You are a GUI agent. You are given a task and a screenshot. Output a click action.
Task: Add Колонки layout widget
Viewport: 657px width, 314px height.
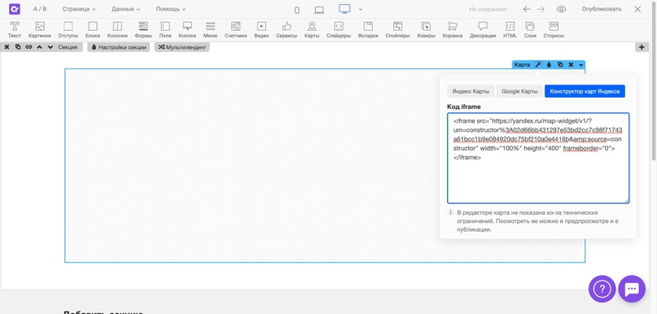(117, 30)
